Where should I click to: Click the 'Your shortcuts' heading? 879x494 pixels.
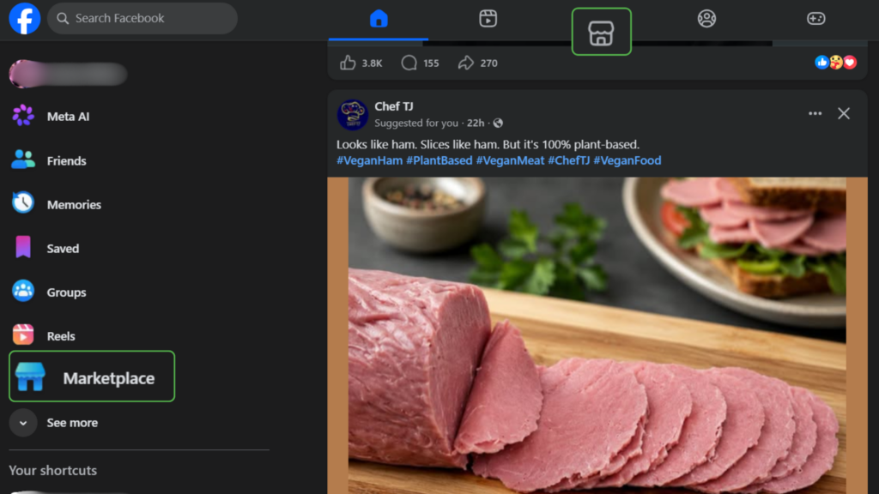(x=53, y=471)
